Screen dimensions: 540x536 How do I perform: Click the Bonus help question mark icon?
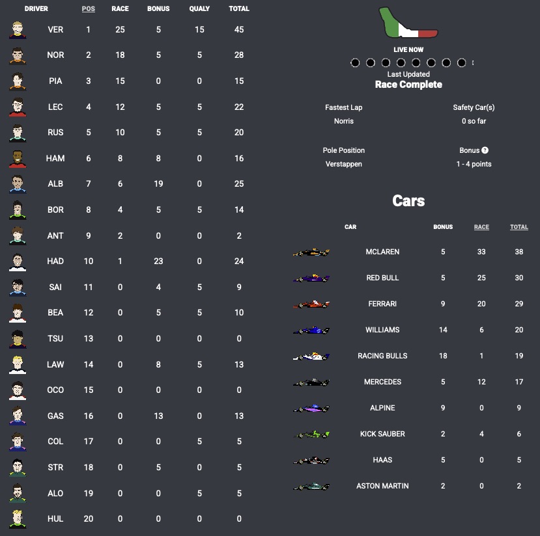click(485, 150)
